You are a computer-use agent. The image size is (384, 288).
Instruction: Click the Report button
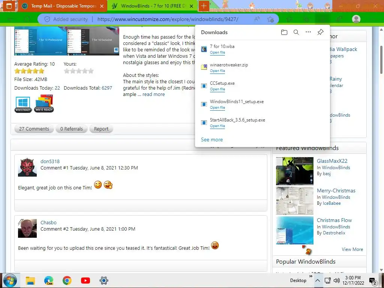point(101,129)
